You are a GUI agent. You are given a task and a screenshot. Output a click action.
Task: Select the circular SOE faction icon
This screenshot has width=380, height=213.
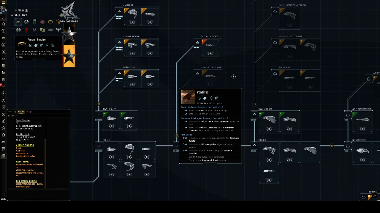[x=50, y=30]
